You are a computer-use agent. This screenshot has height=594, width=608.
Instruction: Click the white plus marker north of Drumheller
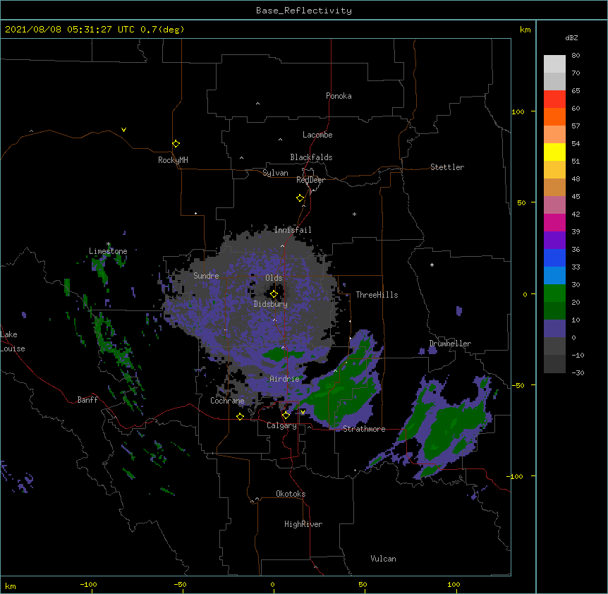(x=432, y=265)
